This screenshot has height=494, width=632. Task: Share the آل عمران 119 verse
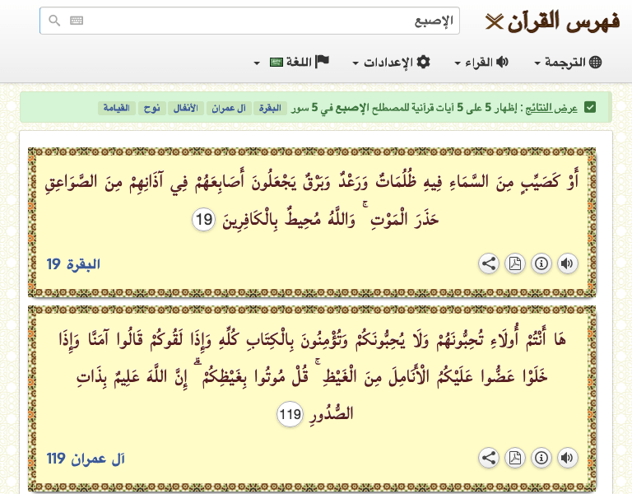pyautogui.click(x=489, y=458)
